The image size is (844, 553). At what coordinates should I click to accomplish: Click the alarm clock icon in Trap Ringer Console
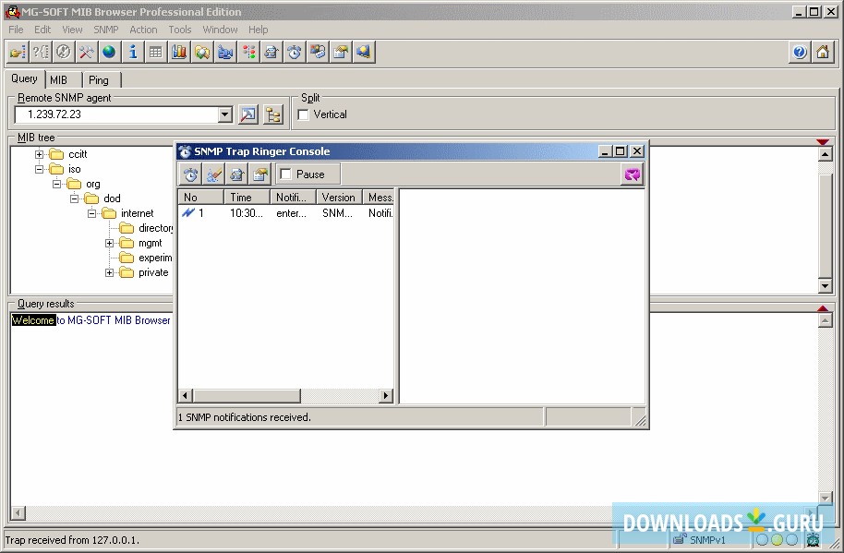(190, 174)
